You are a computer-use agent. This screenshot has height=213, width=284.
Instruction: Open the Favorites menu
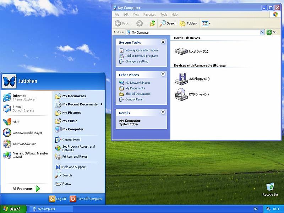(149, 15)
